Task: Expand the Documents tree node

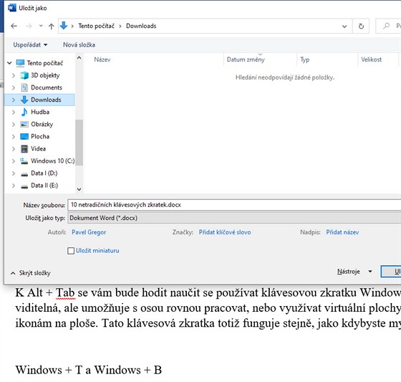Action: pyautogui.click(x=14, y=87)
